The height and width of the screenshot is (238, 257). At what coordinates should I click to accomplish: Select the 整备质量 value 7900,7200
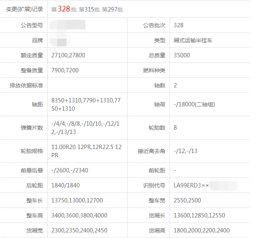(65, 70)
